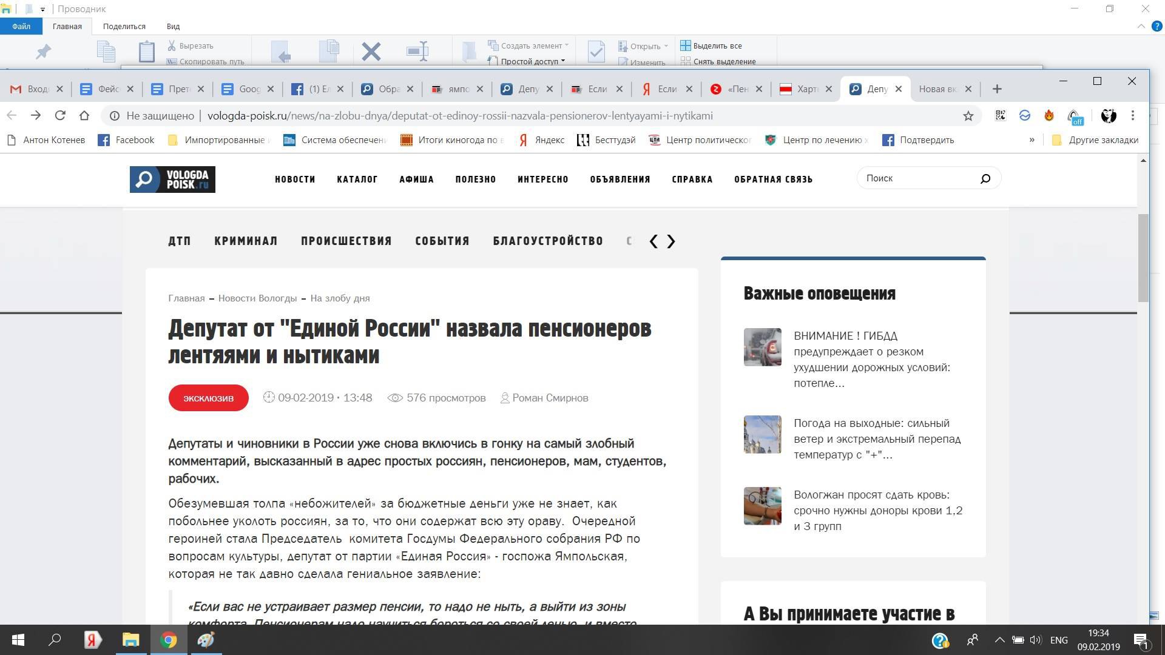Open Windows taskbar search
The width and height of the screenshot is (1165, 655).
tap(55, 640)
